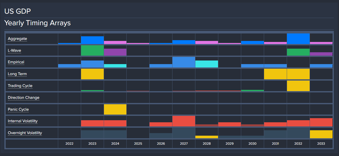Select the yellow Trading Cycle bar in 2032
Image resolution: width=339 pixels, height=156 pixels.
(298, 86)
